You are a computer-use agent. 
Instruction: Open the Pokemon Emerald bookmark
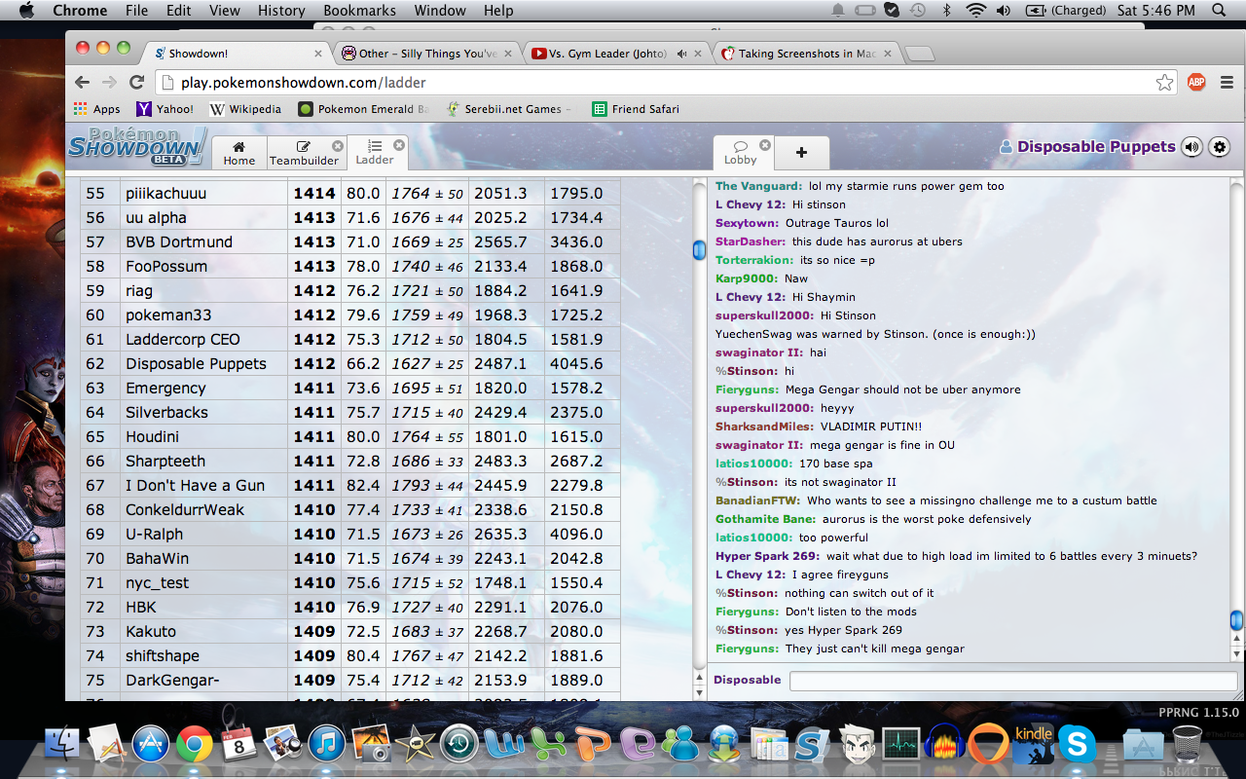pyautogui.click(x=363, y=109)
